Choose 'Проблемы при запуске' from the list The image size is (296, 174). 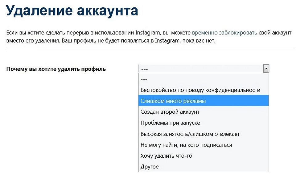click(x=203, y=123)
